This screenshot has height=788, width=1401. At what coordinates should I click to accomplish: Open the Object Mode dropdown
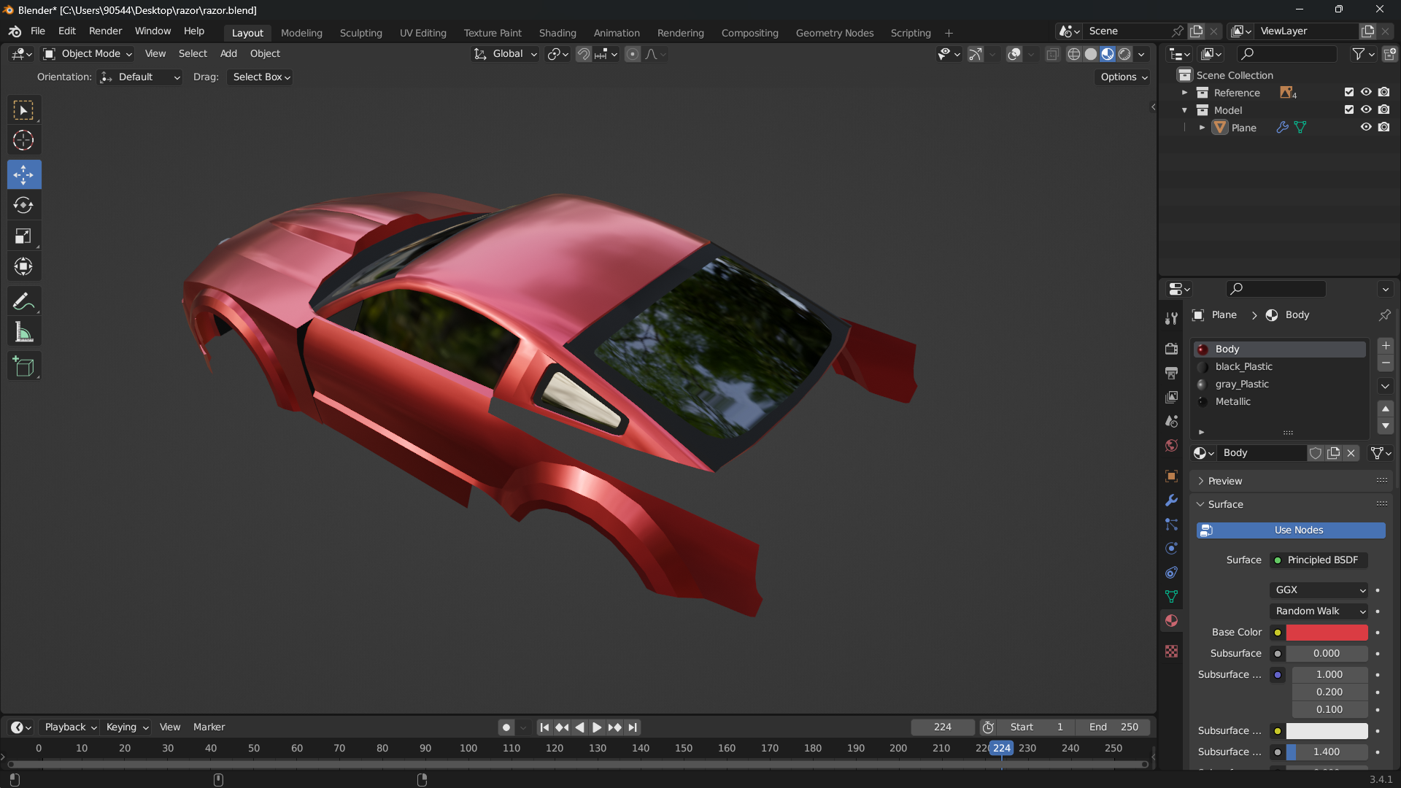[x=88, y=54]
